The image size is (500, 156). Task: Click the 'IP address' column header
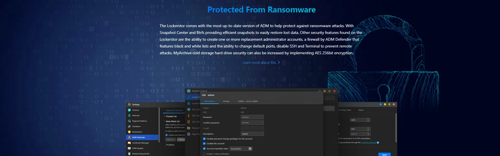coord(171,145)
